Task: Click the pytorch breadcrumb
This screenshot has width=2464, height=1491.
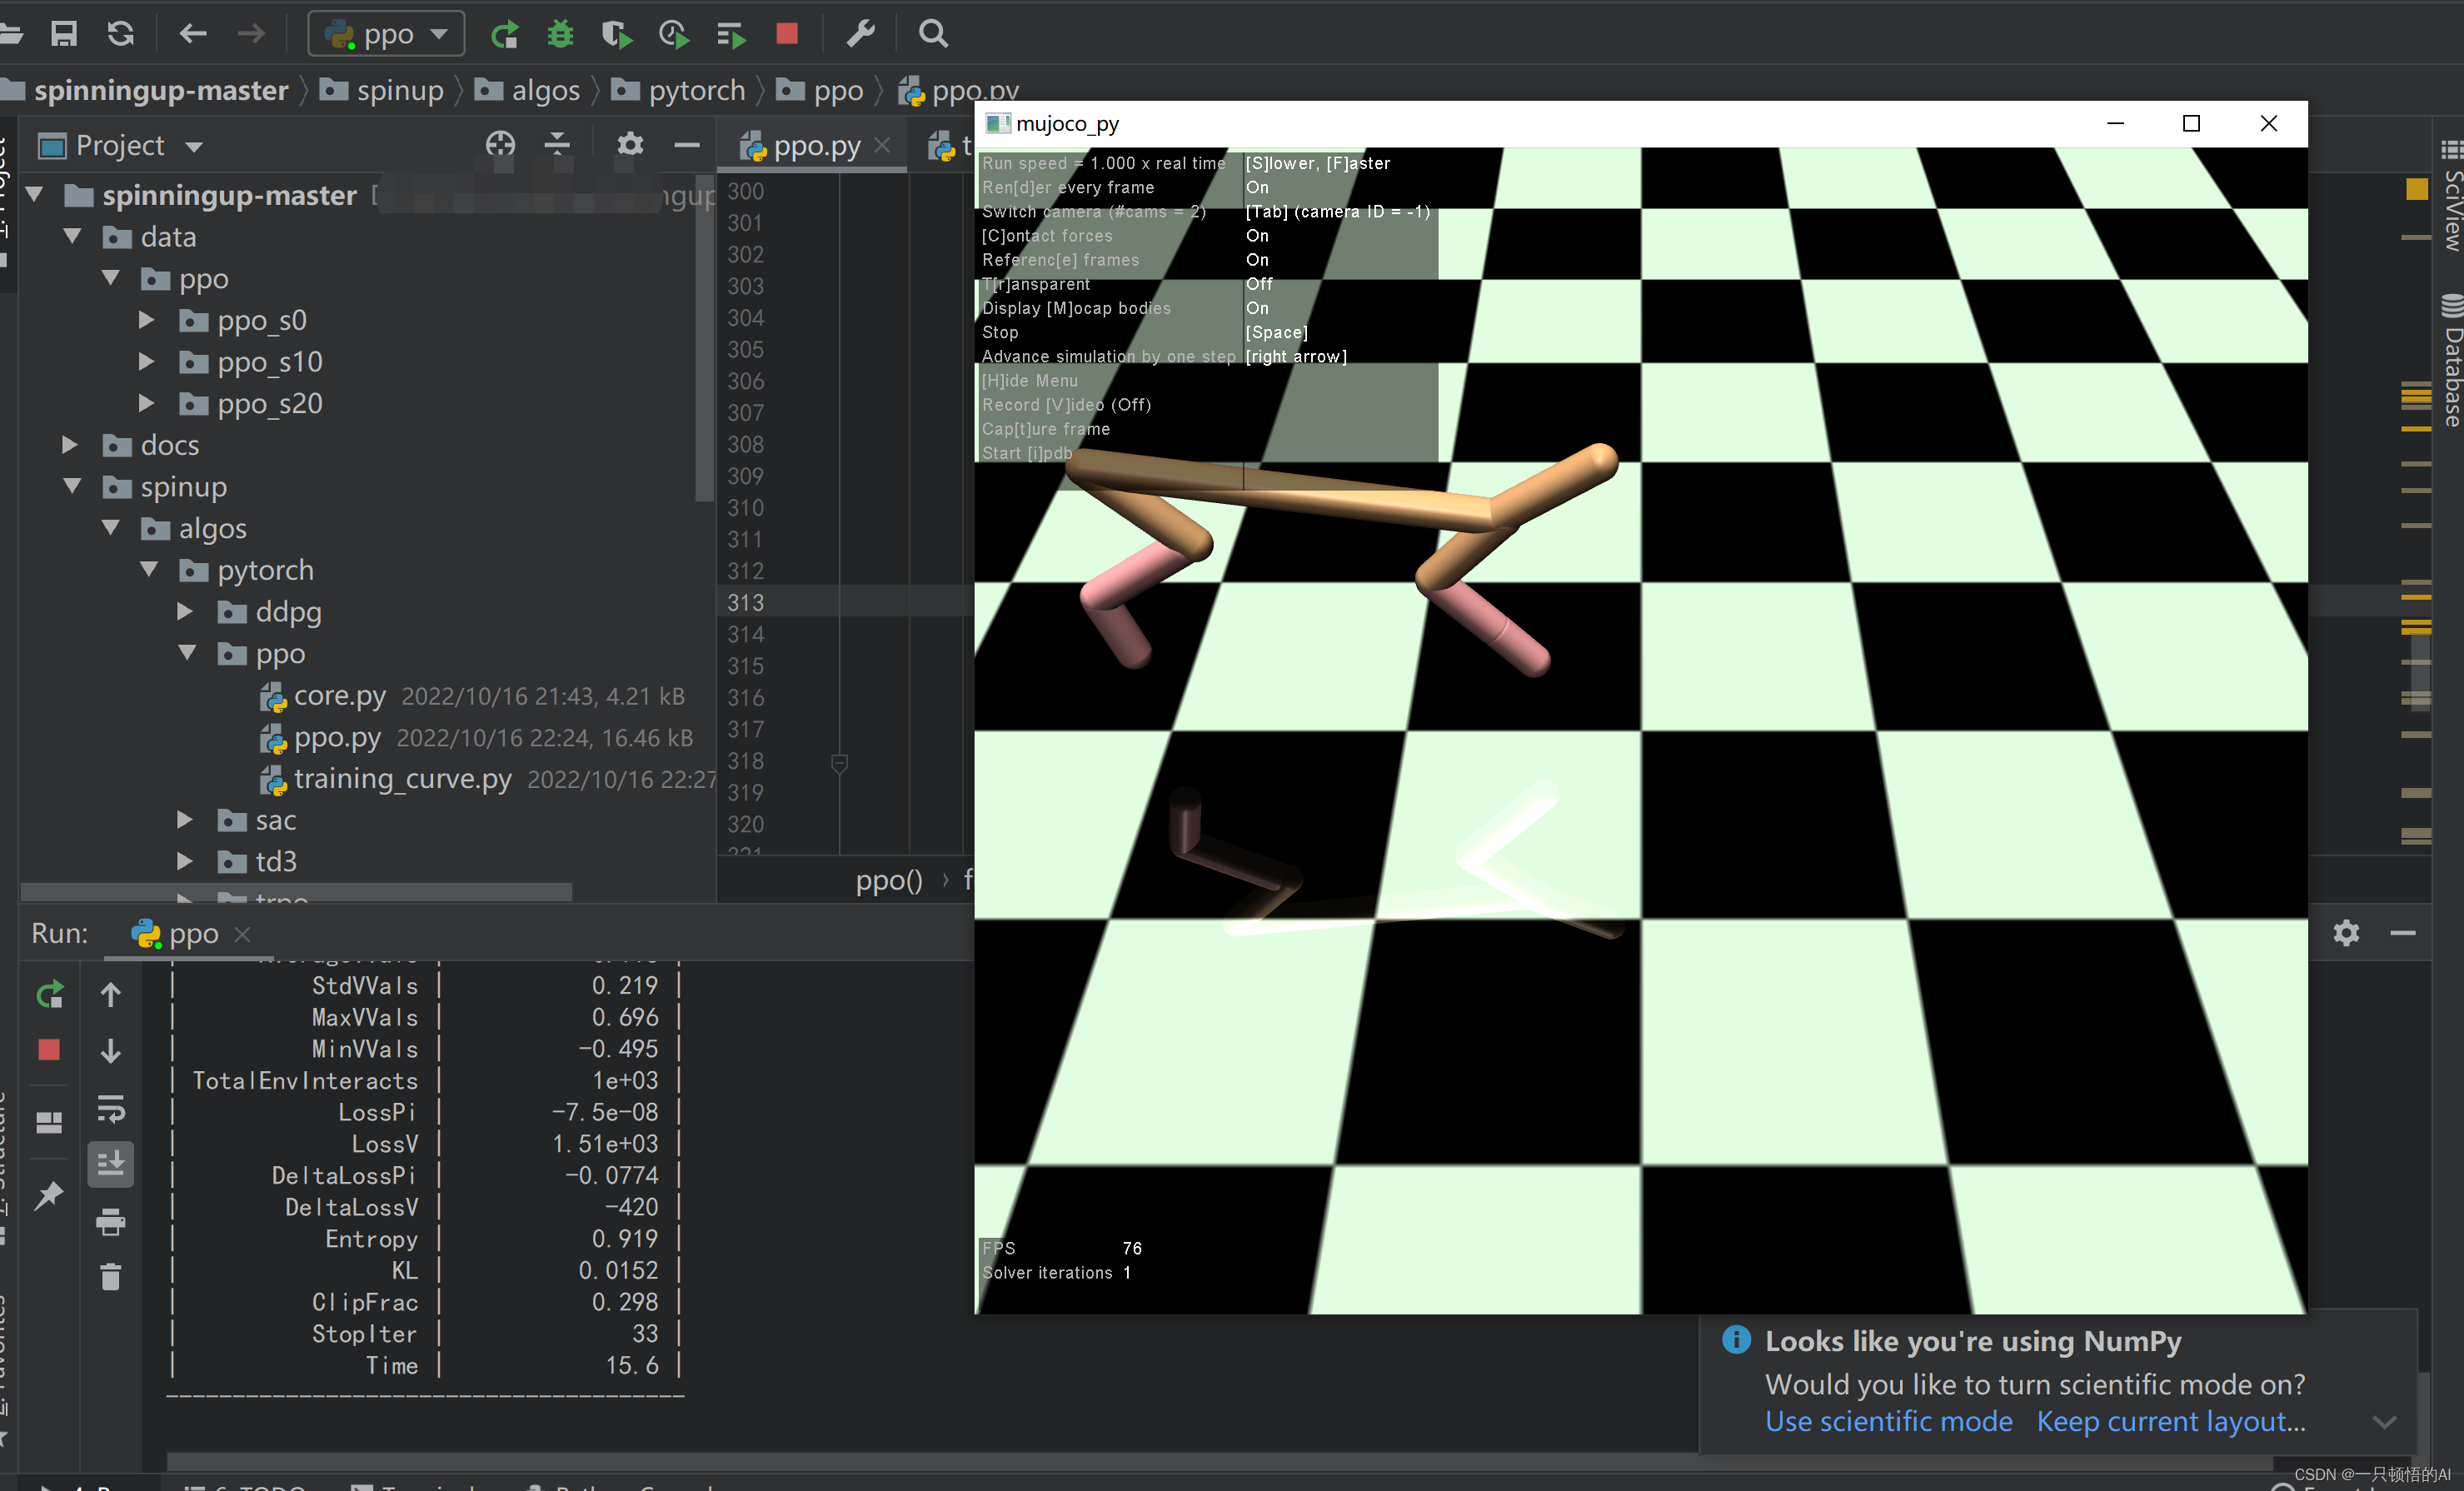Action: [x=679, y=91]
